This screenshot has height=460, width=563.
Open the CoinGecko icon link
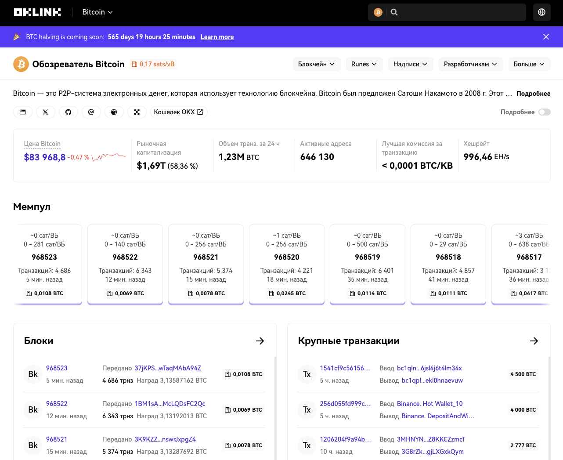[114, 112]
